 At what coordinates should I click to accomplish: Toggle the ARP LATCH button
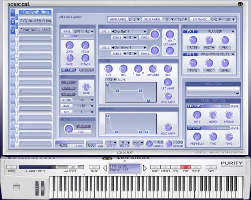tap(68, 94)
